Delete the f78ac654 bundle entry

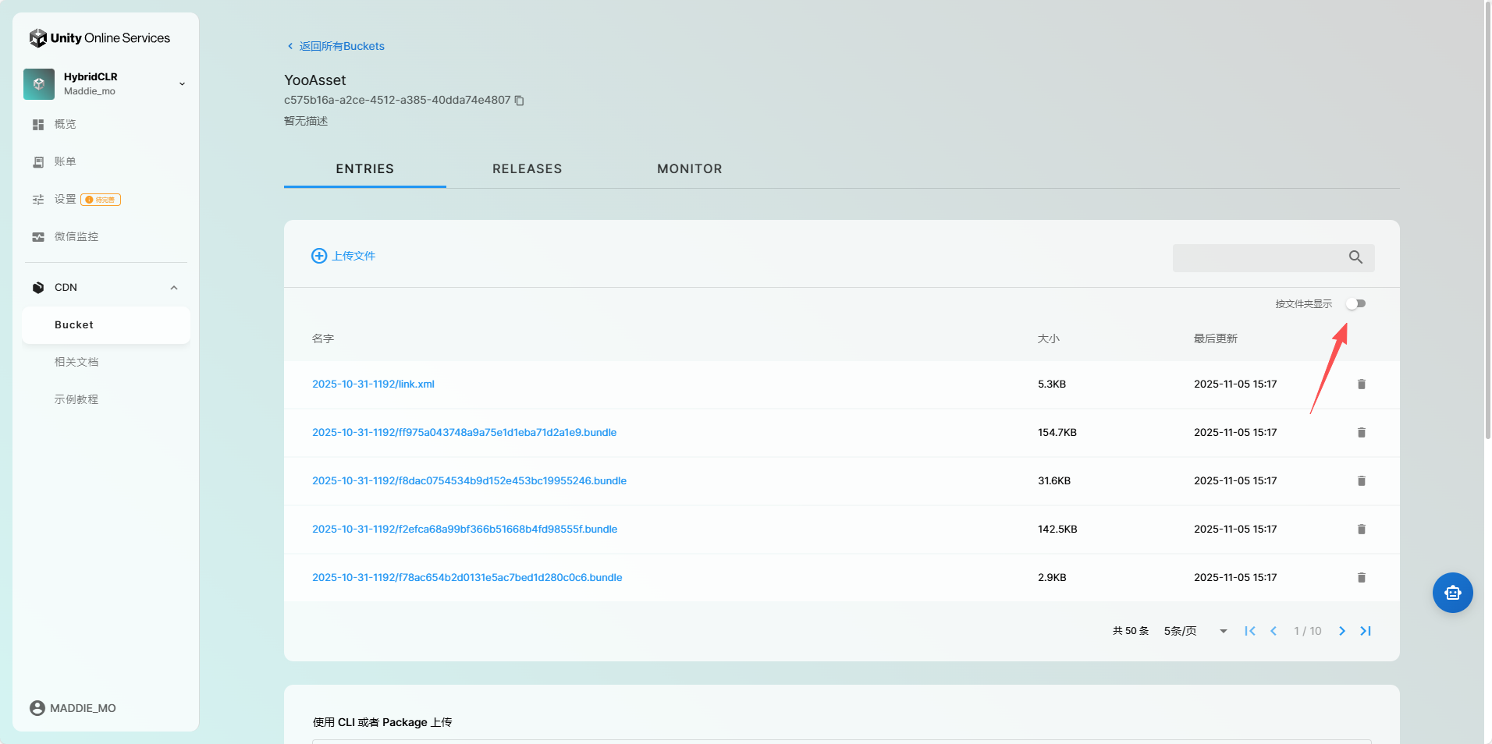click(x=1362, y=577)
